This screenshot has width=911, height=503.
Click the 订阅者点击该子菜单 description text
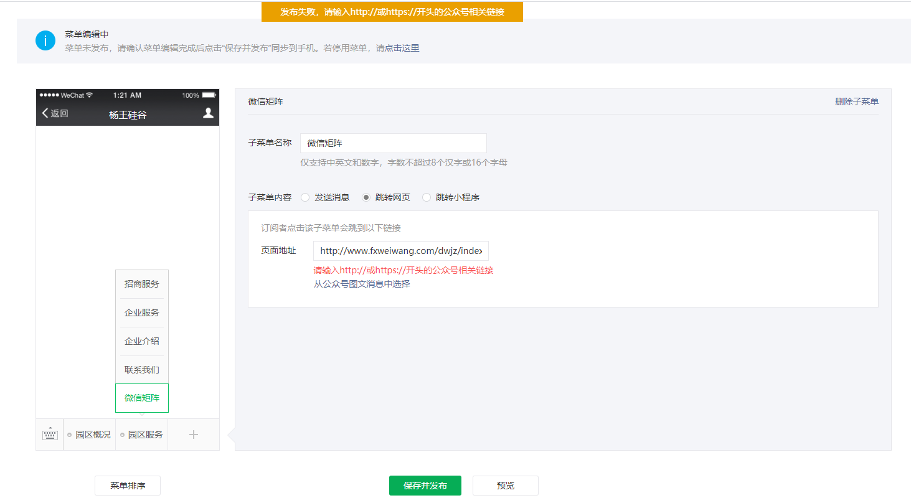(331, 228)
